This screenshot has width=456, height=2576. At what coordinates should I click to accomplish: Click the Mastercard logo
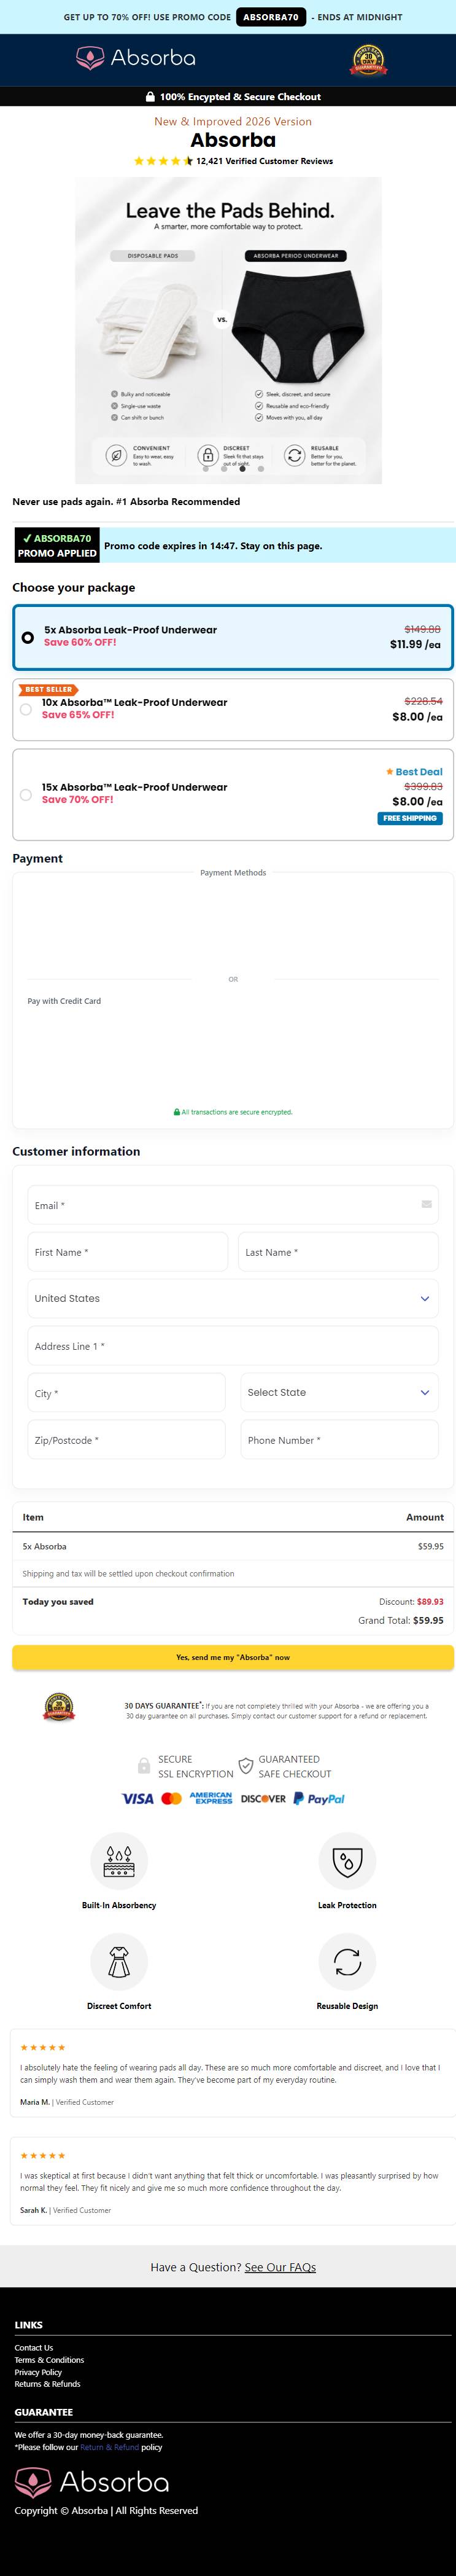[x=171, y=1798]
